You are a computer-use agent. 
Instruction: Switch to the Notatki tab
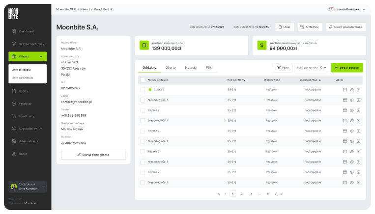191,67
